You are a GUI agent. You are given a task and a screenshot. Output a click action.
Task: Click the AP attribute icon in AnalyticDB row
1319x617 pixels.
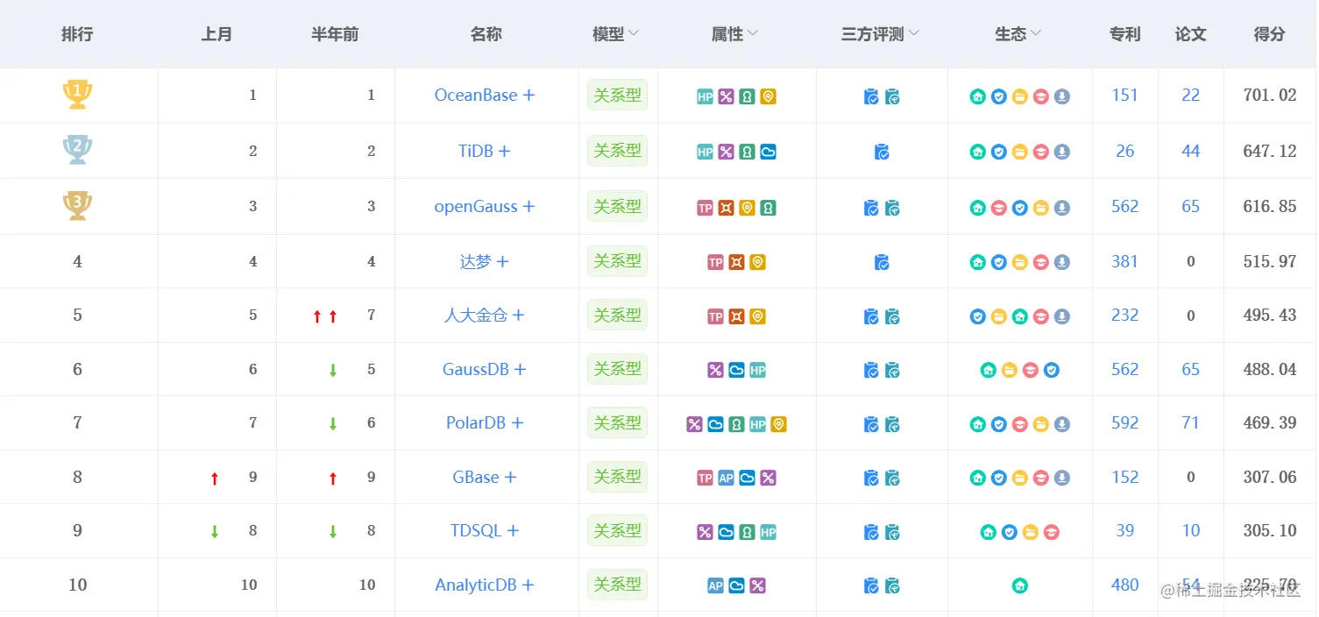click(715, 585)
